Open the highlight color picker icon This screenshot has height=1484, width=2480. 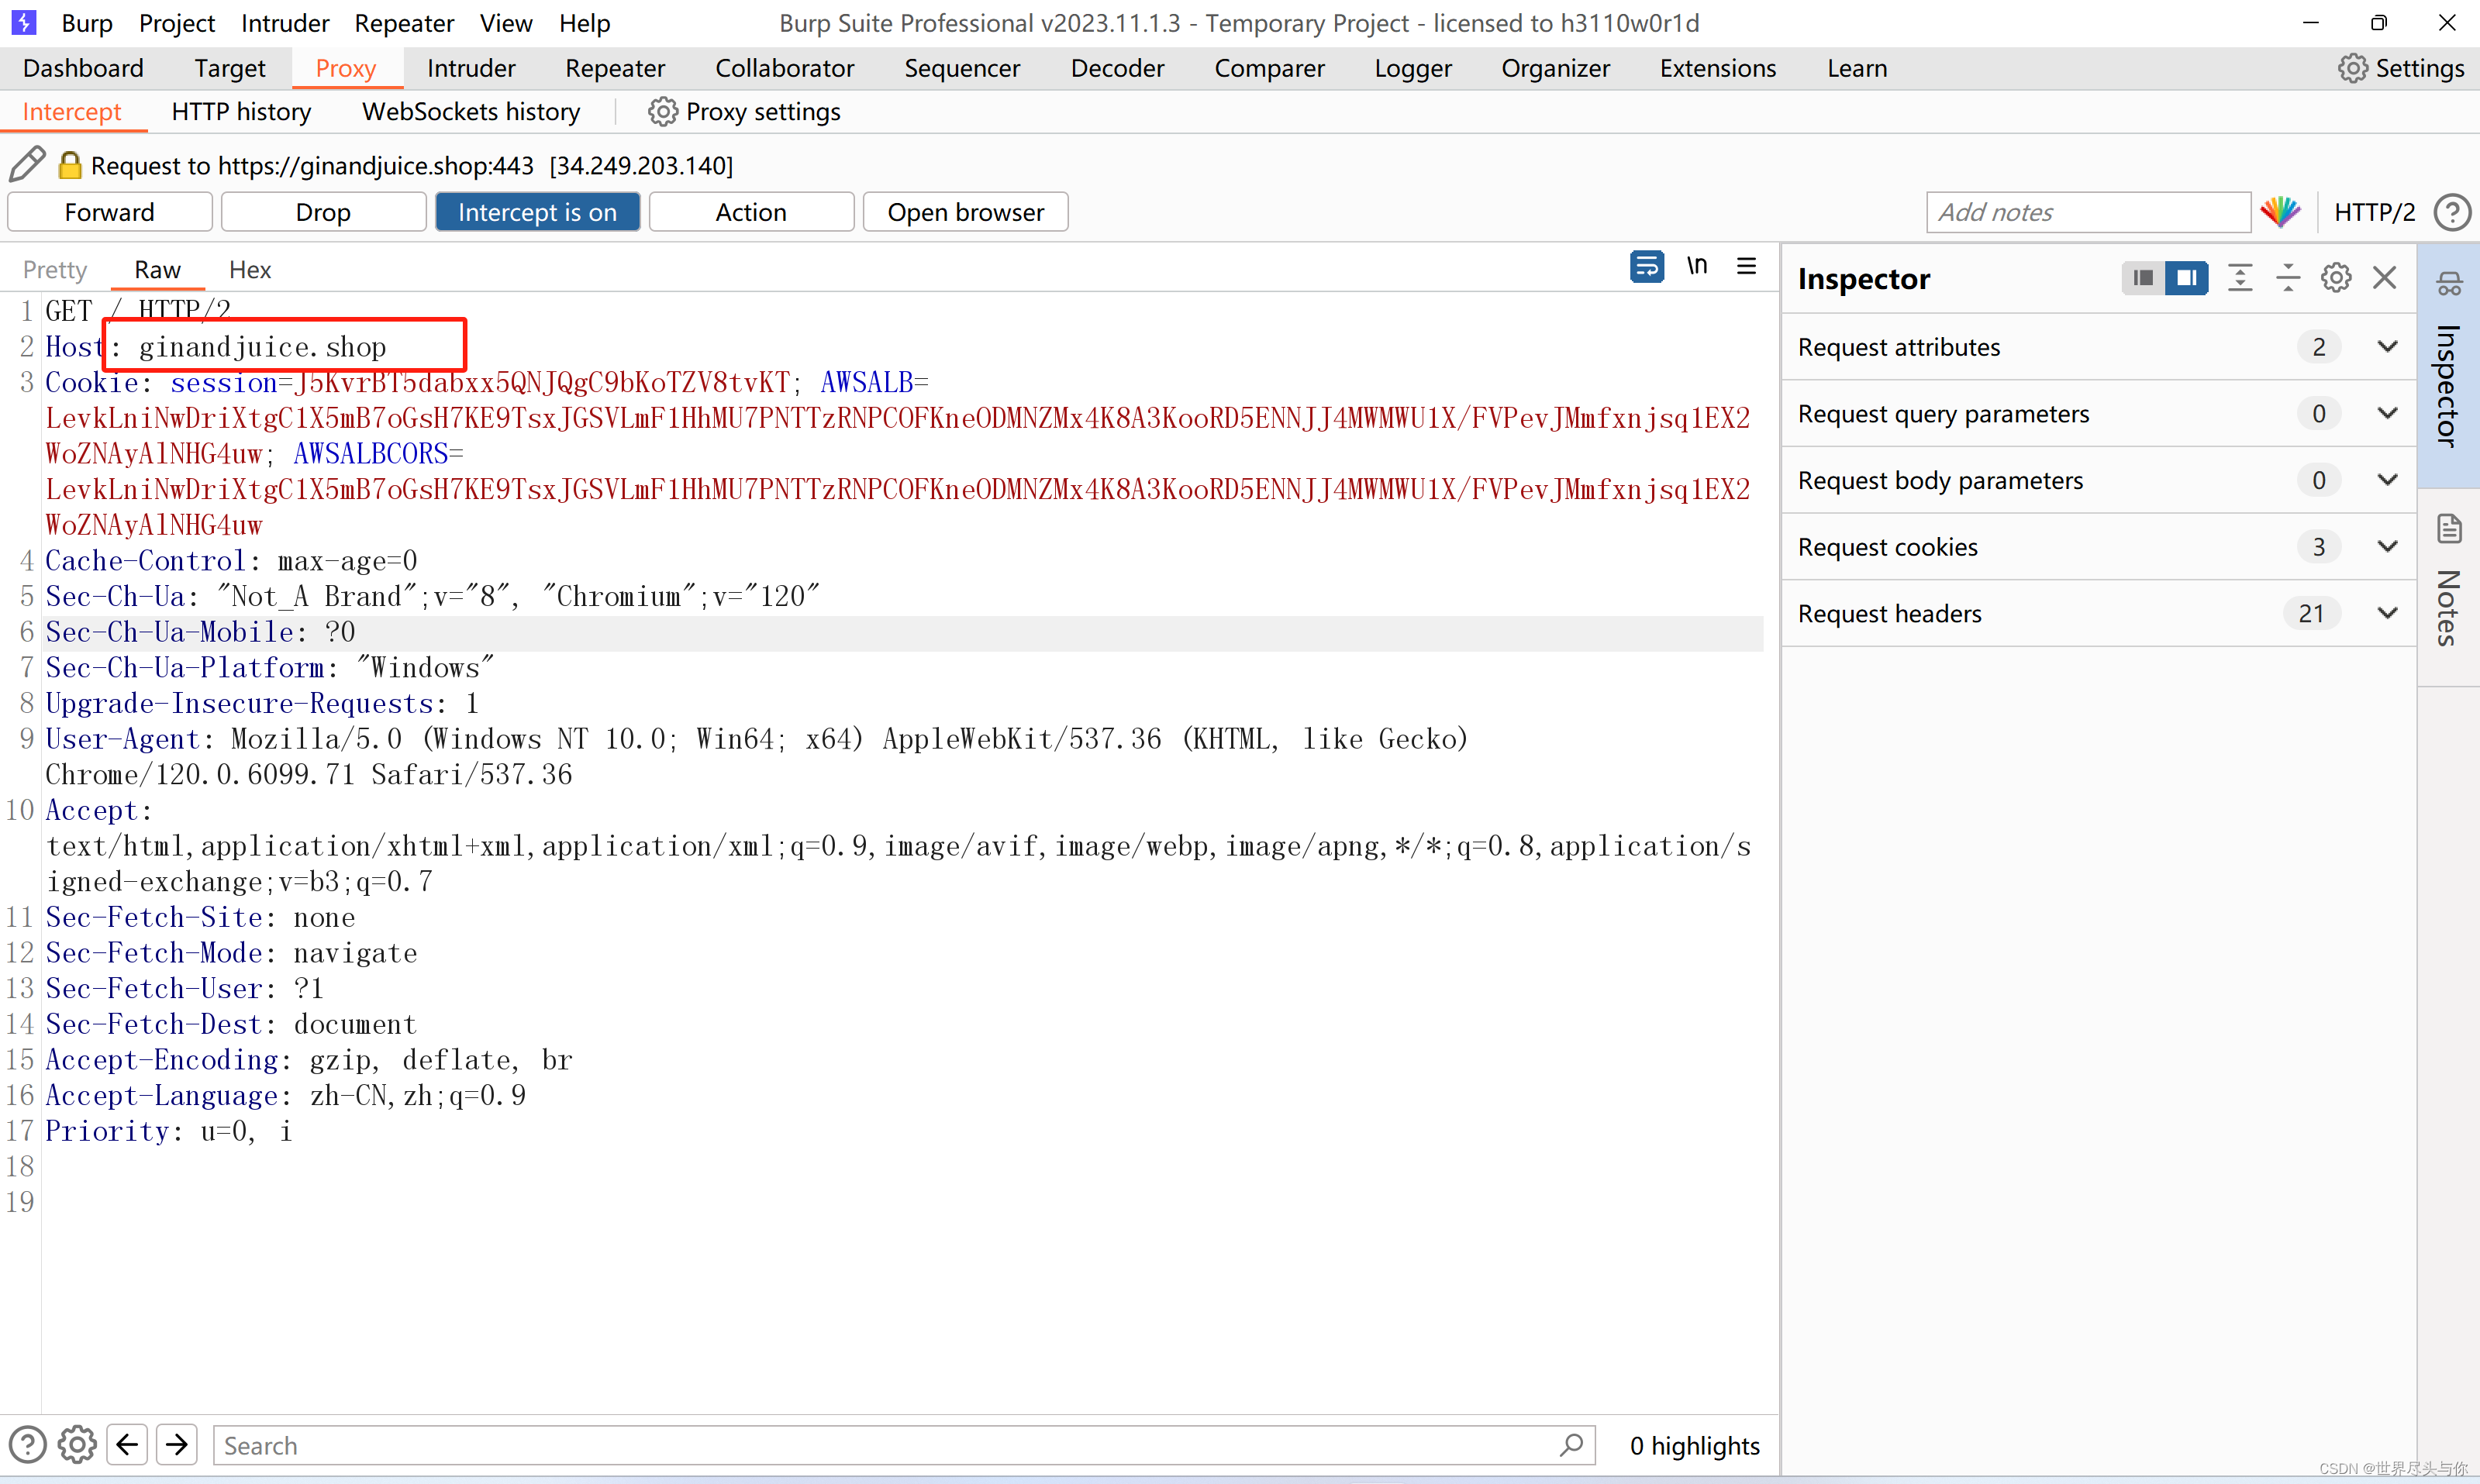(2280, 212)
